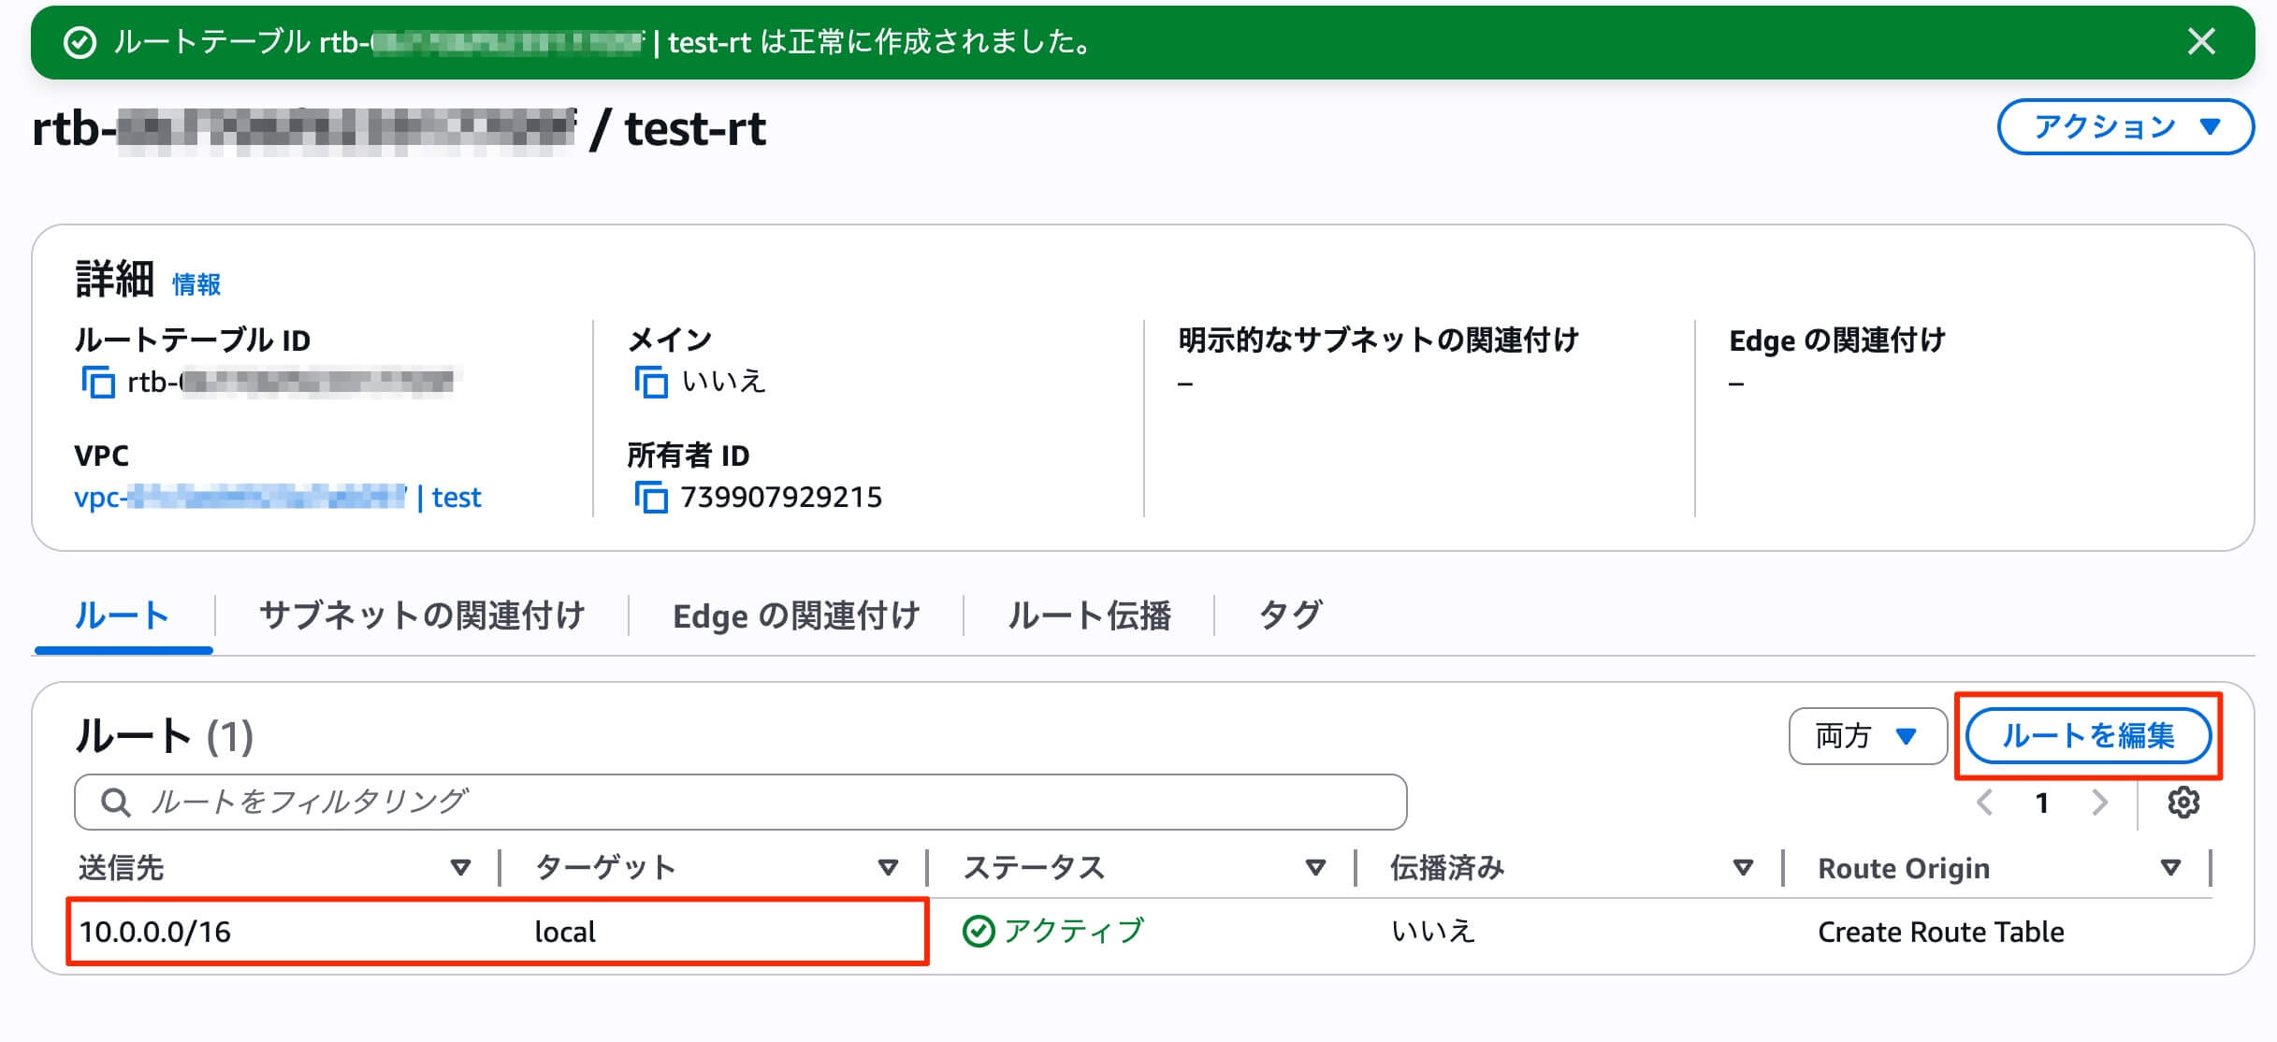
Task: Switch to ルート伝播 tab
Action: (x=1089, y=615)
